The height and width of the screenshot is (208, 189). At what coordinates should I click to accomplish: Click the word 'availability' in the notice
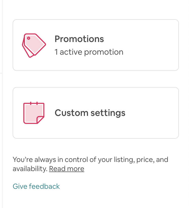(30, 169)
